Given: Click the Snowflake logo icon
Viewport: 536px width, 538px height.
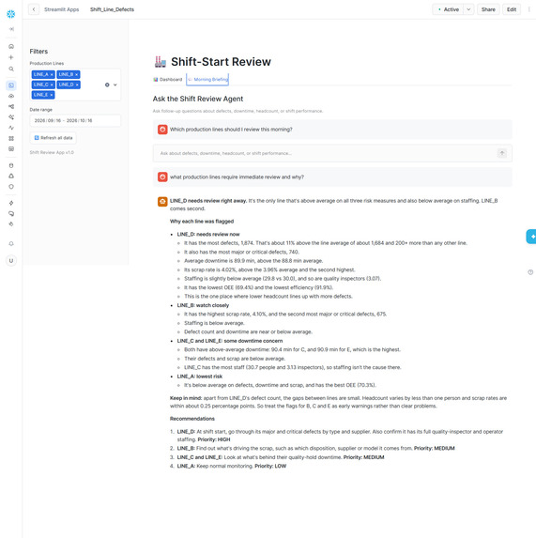Looking at the screenshot, I should coord(11,14).
